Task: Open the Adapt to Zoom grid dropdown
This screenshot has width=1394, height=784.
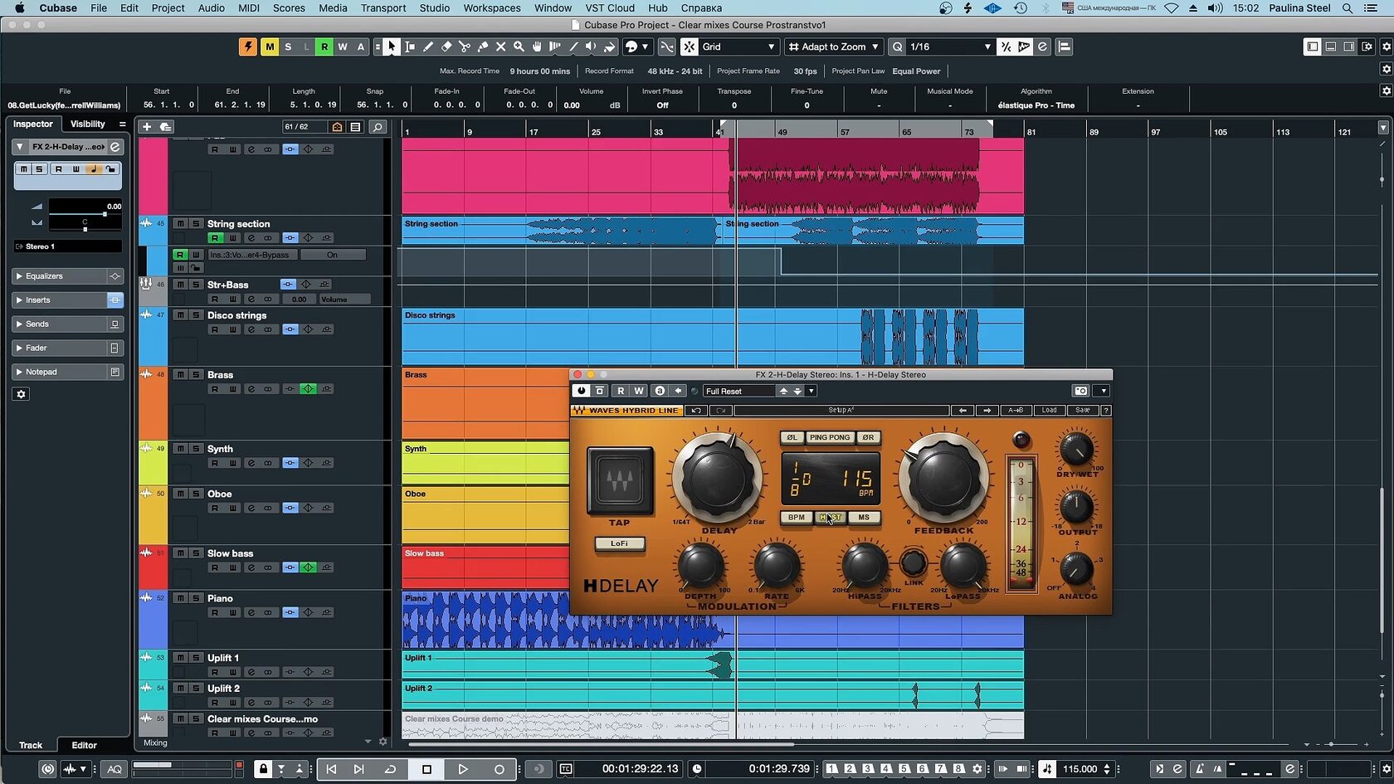Action: pos(833,47)
